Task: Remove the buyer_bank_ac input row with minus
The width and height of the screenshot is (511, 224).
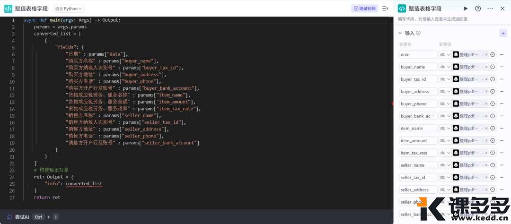Action: (x=502, y=116)
